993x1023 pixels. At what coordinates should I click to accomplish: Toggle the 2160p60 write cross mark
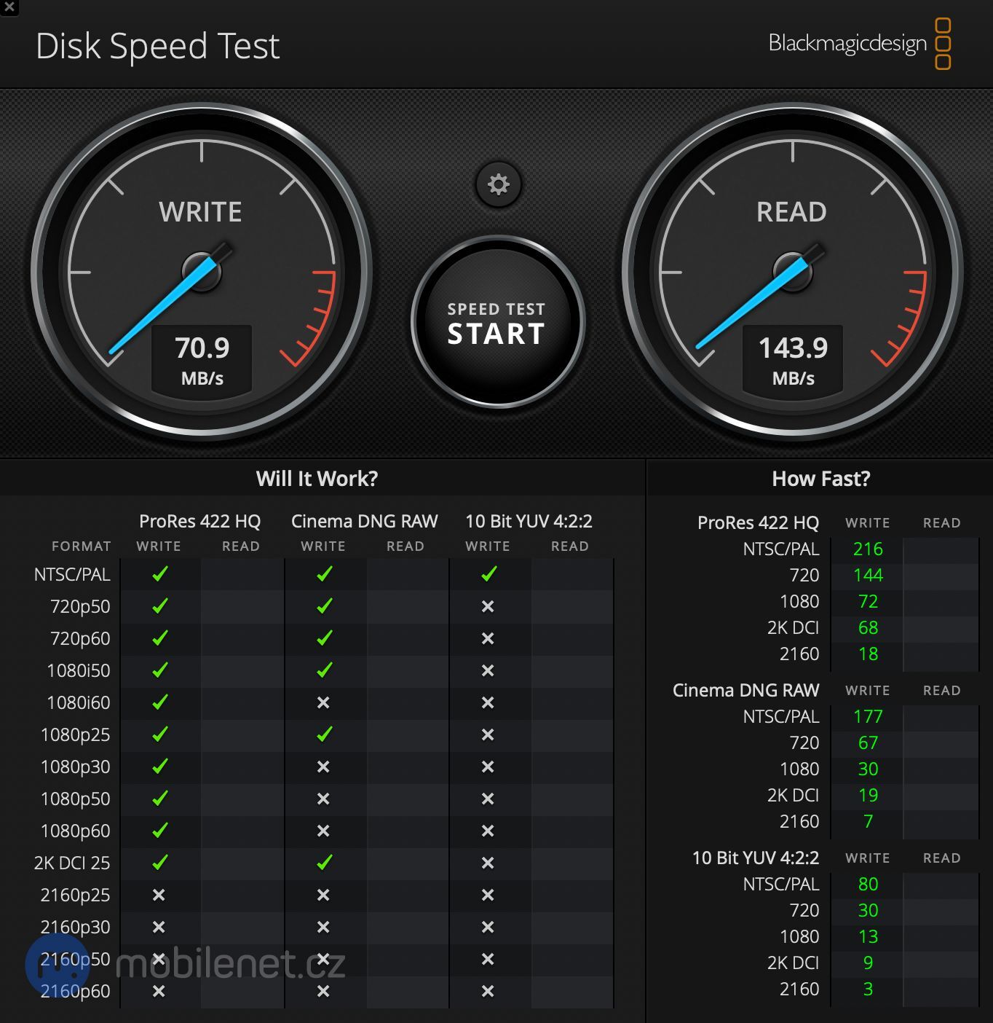pyautogui.click(x=159, y=991)
